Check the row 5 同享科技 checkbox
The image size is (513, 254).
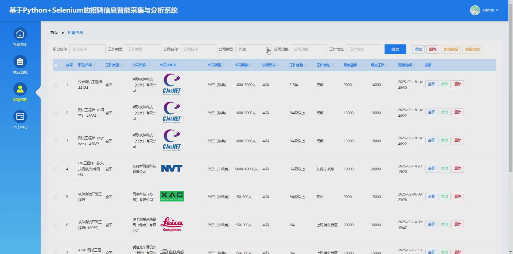point(56,197)
